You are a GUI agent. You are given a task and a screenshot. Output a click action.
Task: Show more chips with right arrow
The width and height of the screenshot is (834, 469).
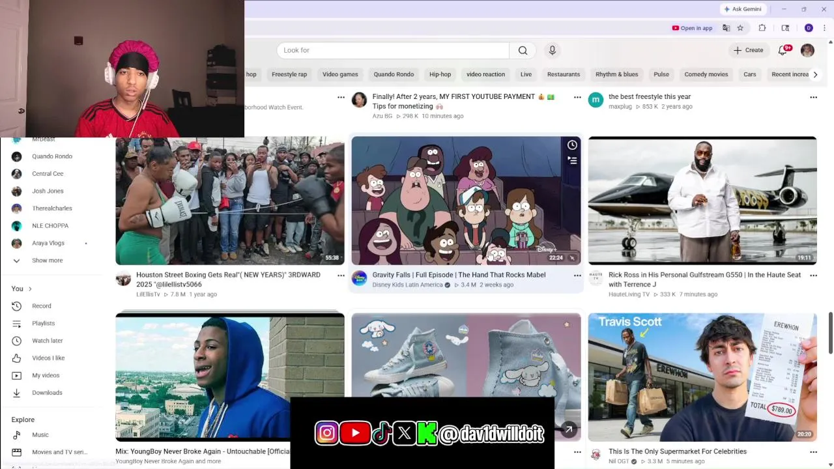tap(815, 74)
